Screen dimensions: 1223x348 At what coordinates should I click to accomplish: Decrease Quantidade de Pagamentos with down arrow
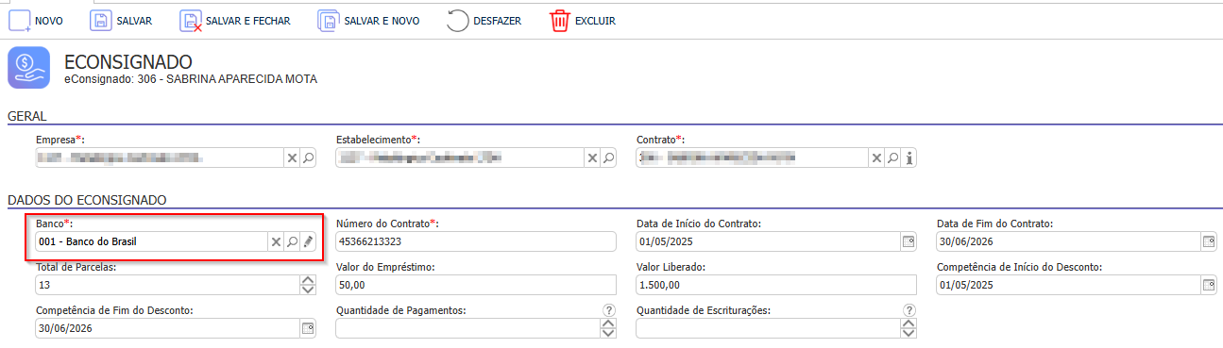tap(608, 333)
